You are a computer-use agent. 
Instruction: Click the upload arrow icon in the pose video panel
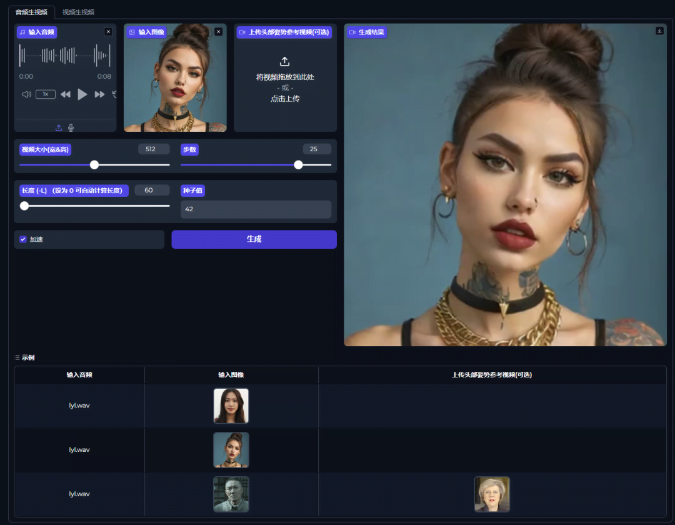(x=285, y=61)
